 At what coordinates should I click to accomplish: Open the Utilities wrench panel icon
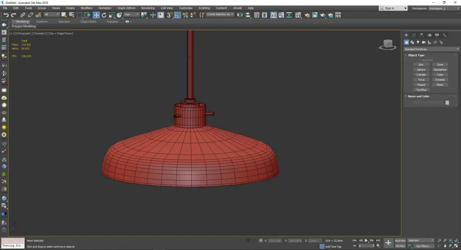445,35
